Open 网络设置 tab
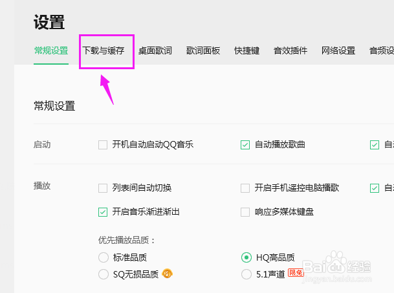This screenshot has width=394, height=293. 338,50
